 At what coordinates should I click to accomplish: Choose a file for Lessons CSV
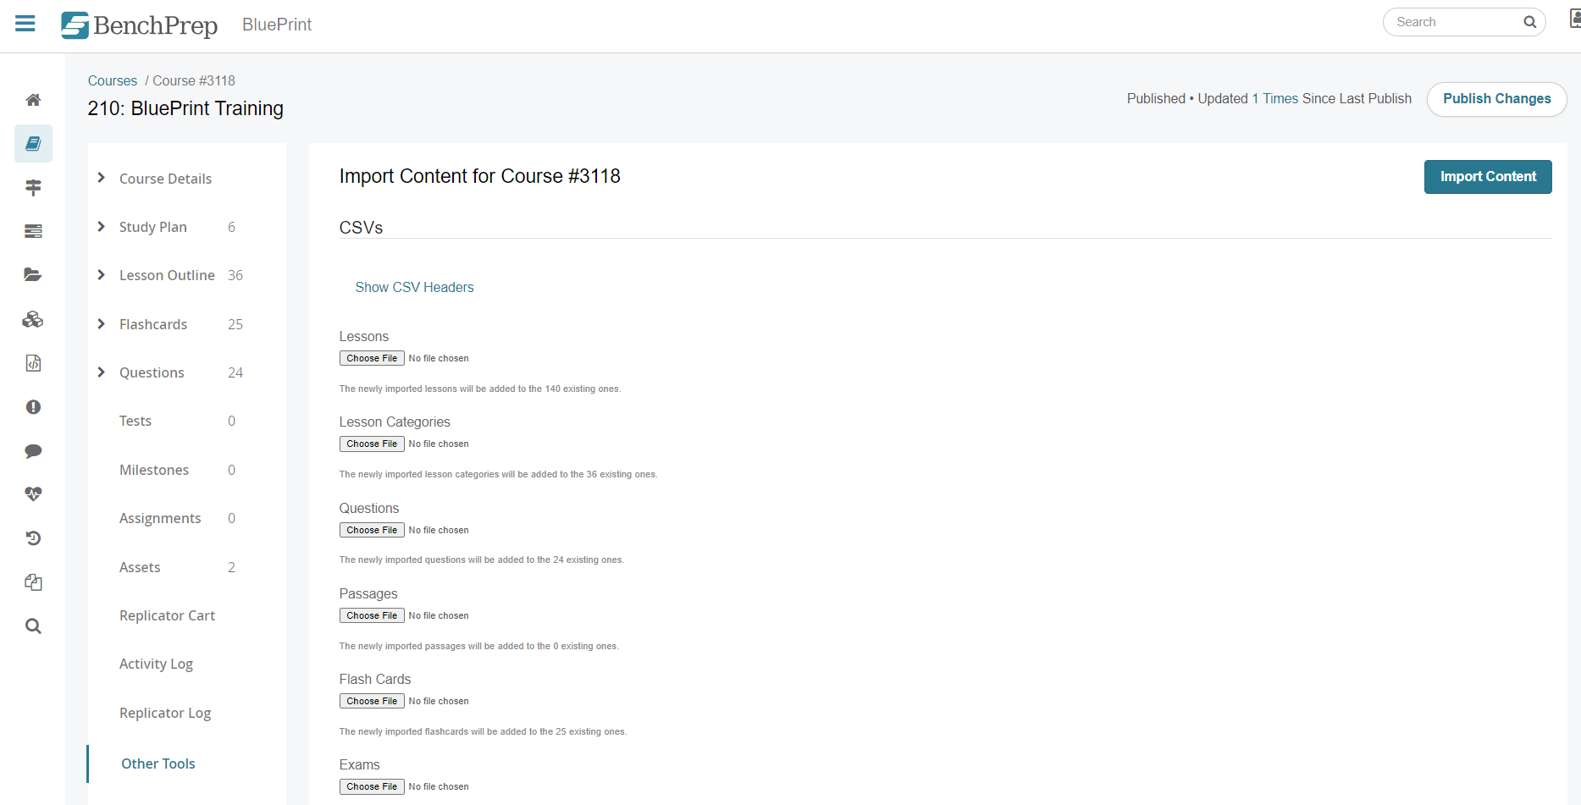372,358
